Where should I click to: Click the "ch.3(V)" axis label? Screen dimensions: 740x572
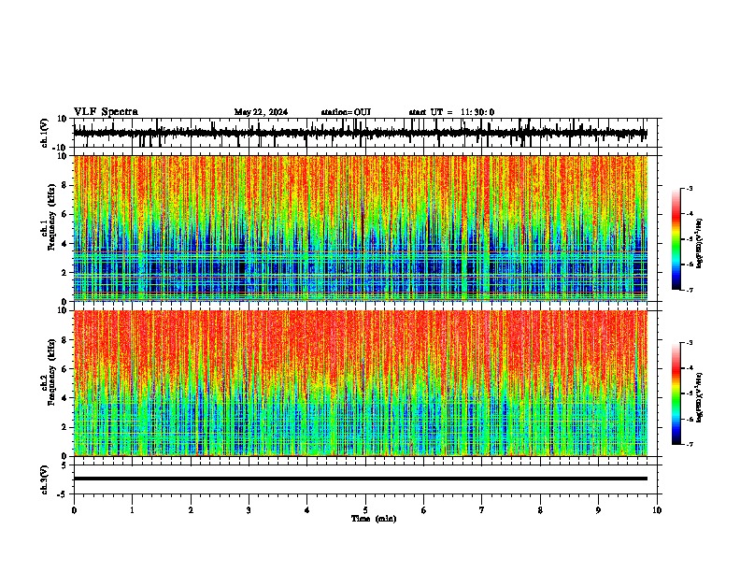(45, 480)
